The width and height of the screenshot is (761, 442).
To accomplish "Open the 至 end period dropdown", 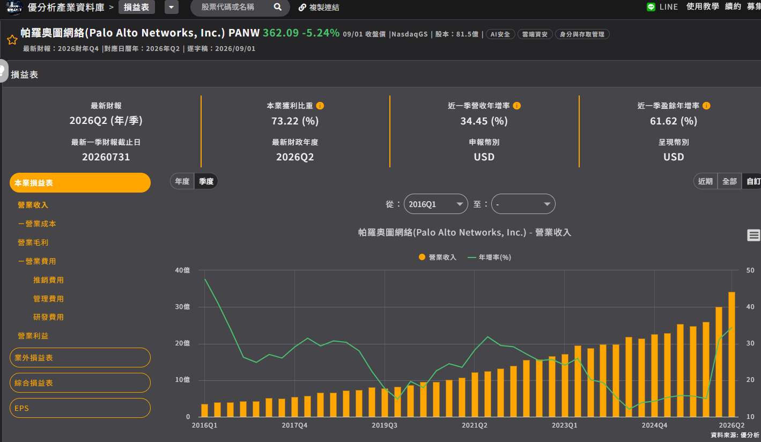I will [x=523, y=204].
